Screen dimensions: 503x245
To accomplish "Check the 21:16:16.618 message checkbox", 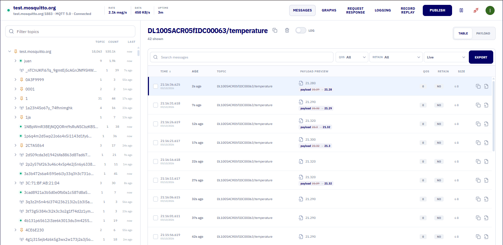I will pyautogui.click(x=156, y=161).
